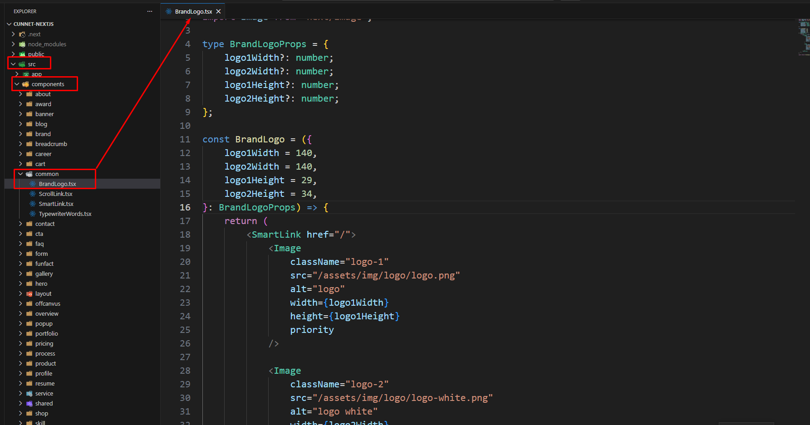Collapse the common folder chevron
Image resolution: width=810 pixels, height=425 pixels.
point(20,174)
